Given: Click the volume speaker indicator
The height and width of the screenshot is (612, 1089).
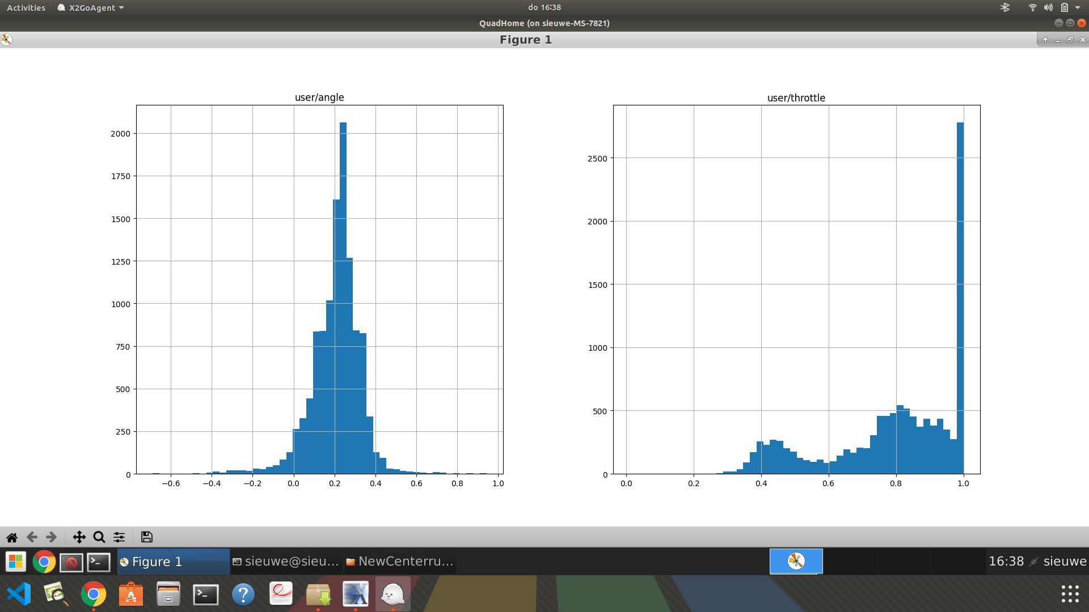Looking at the screenshot, I should coord(1048,8).
